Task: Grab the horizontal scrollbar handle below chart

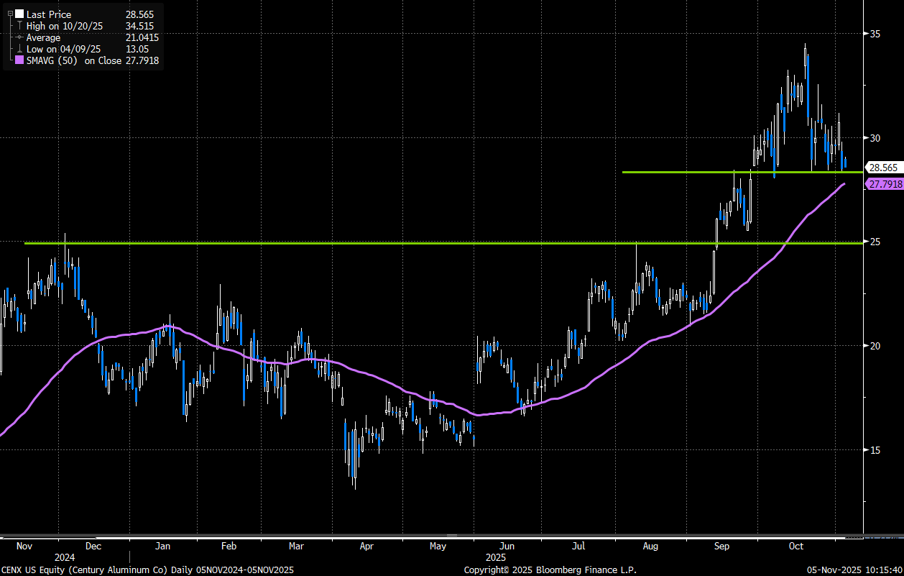Action: pyautogui.click(x=451, y=536)
